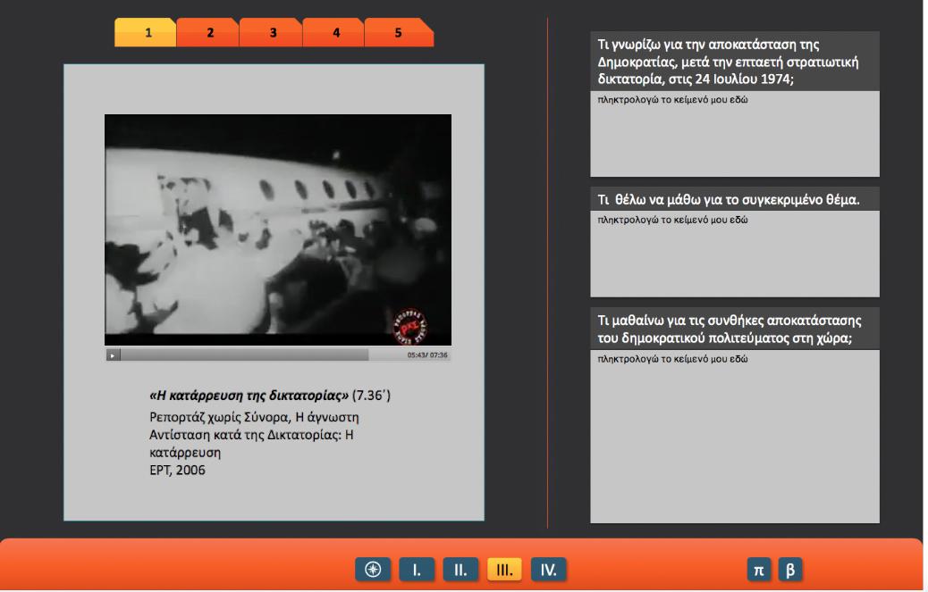Viewport: 928px width, 592px height.
Task: Click the title «Η κατάρρευση της δικτατορίας»
Action: point(249,396)
